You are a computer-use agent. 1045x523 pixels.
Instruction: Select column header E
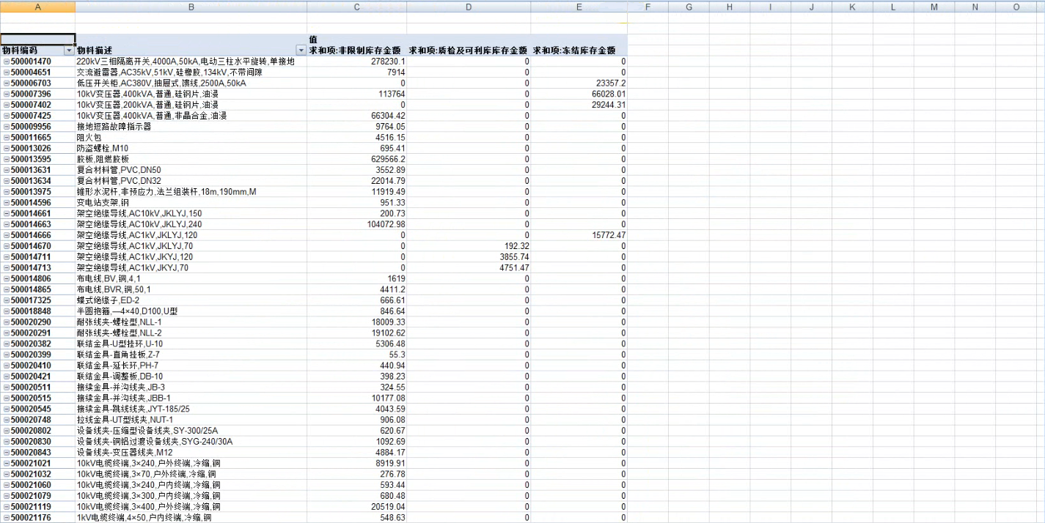(x=579, y=7)
